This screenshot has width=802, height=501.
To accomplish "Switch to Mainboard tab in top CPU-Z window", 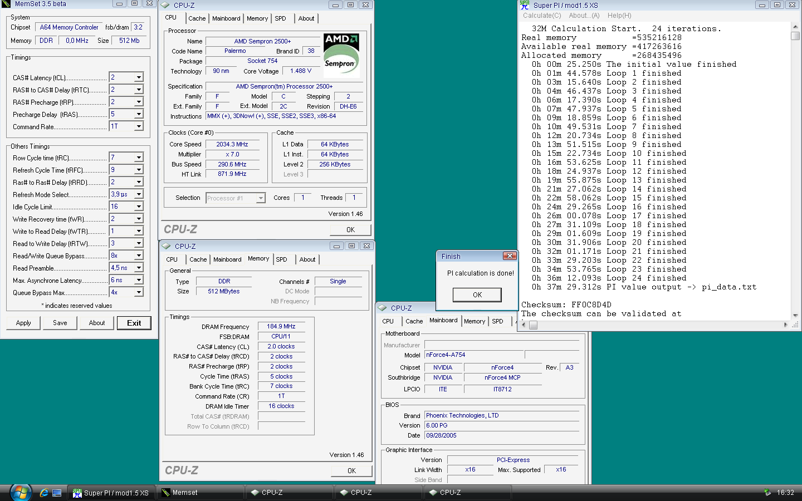I will [226, 18].
